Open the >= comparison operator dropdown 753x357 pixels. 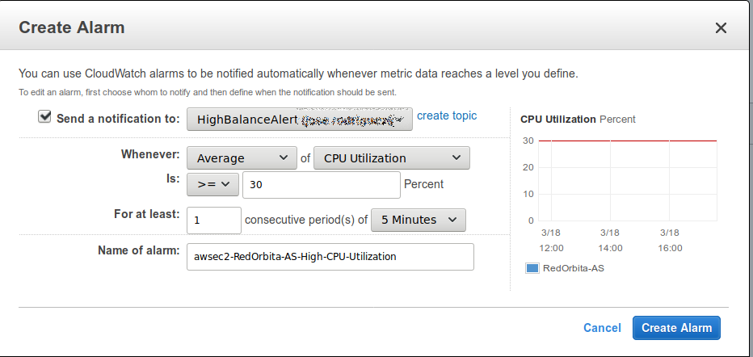click(212, 184)
